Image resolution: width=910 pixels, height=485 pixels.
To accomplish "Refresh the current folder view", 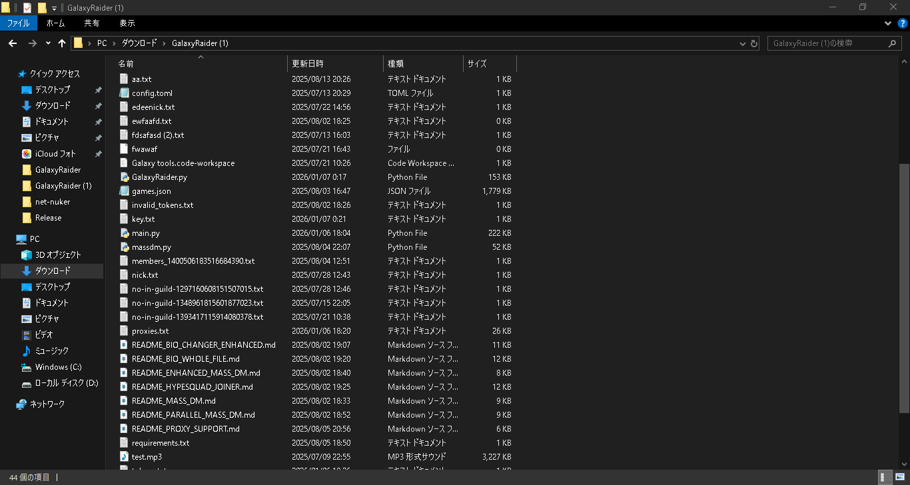I will point(754,43).
